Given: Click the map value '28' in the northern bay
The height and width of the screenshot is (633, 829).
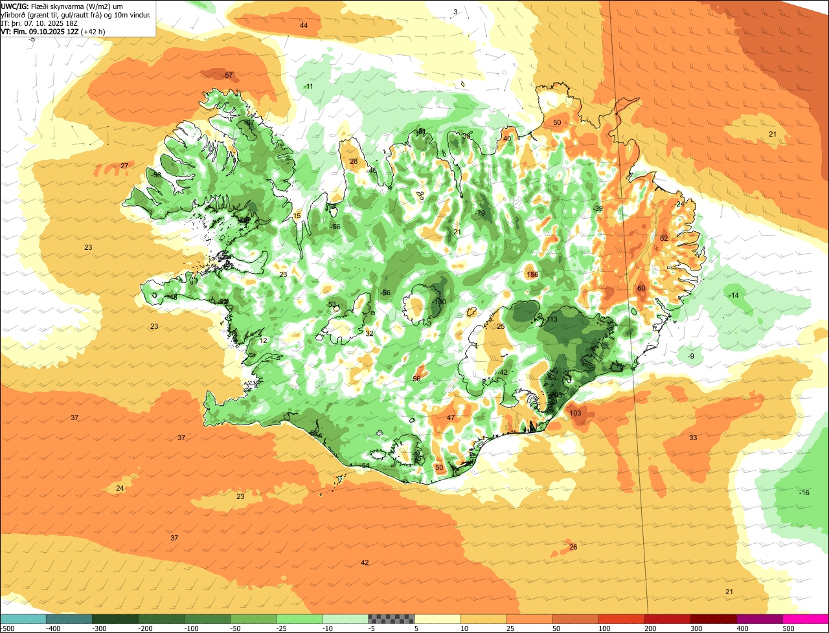Looking at the screenshot, I should point(354,161).
